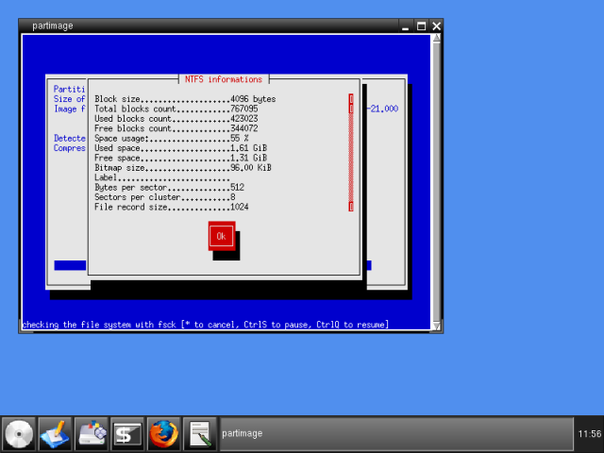Open the CD disc icon in taskbar
Image resolution: width=604 pixels, height=453 pixels.
pos(19,434)
